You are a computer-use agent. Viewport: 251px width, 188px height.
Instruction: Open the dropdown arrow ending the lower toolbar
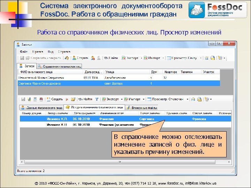(x=211, y=99)
